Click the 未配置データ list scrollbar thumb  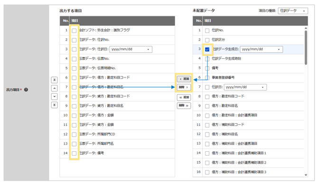[x=306, y=47]
